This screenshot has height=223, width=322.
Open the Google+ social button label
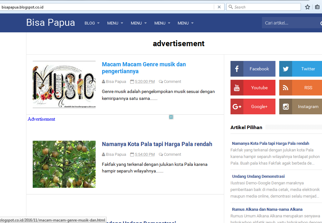[259, 107]
